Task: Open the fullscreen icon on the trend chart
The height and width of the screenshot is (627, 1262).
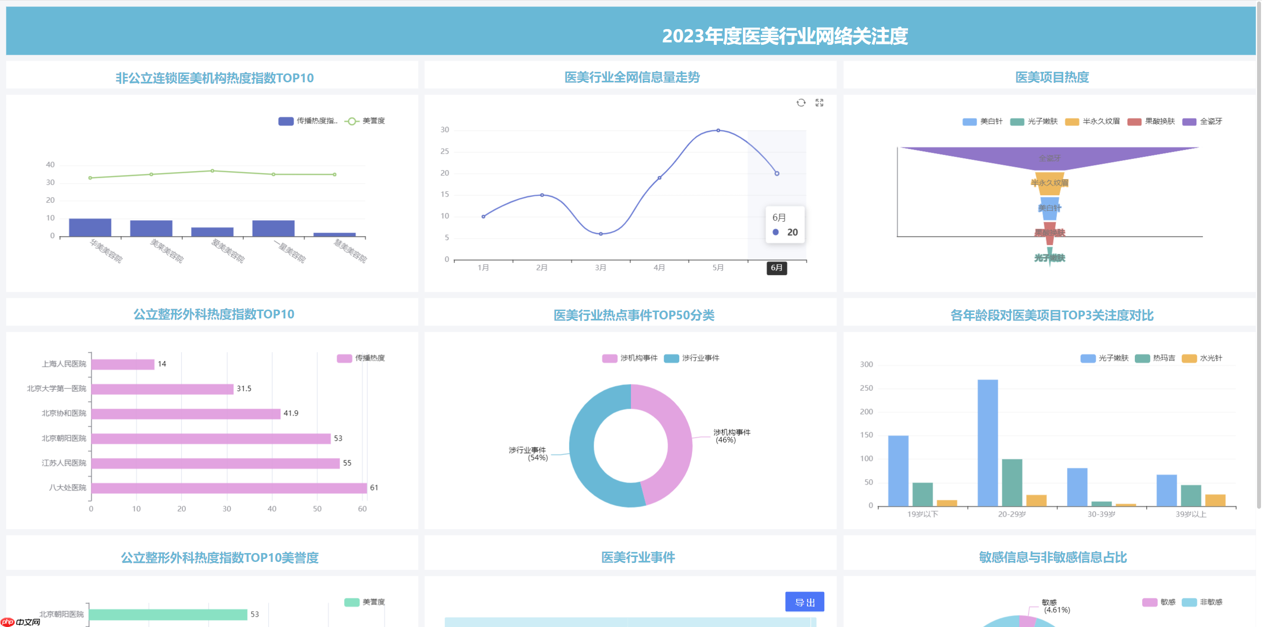Action: tap(820, 103)
